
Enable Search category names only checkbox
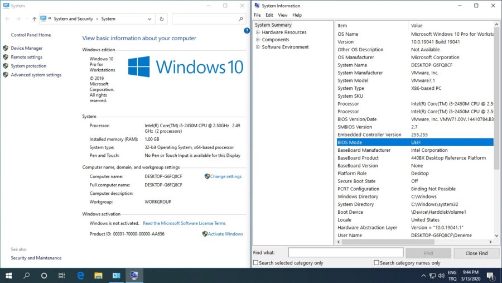click(x=376, y=263)
